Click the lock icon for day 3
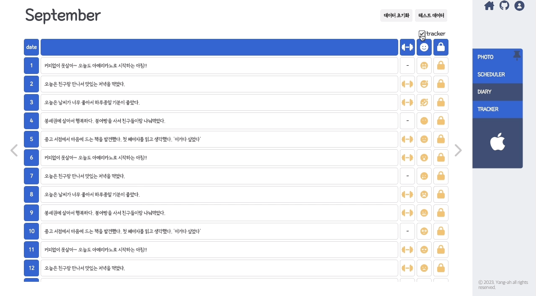 (x=441, y=102)
